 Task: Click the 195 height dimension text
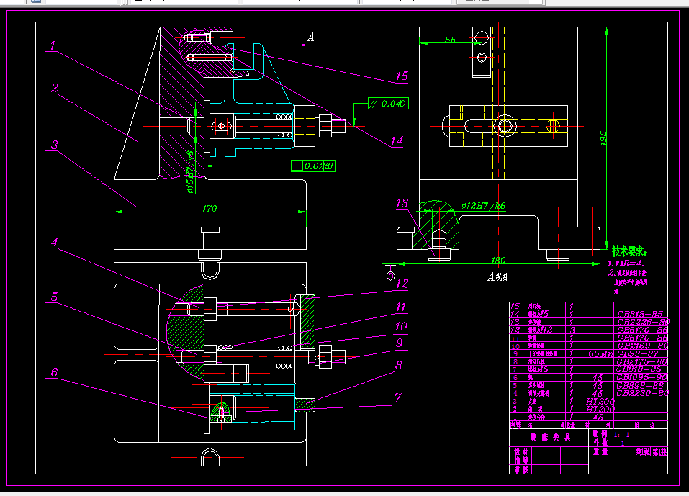point(603,138)
